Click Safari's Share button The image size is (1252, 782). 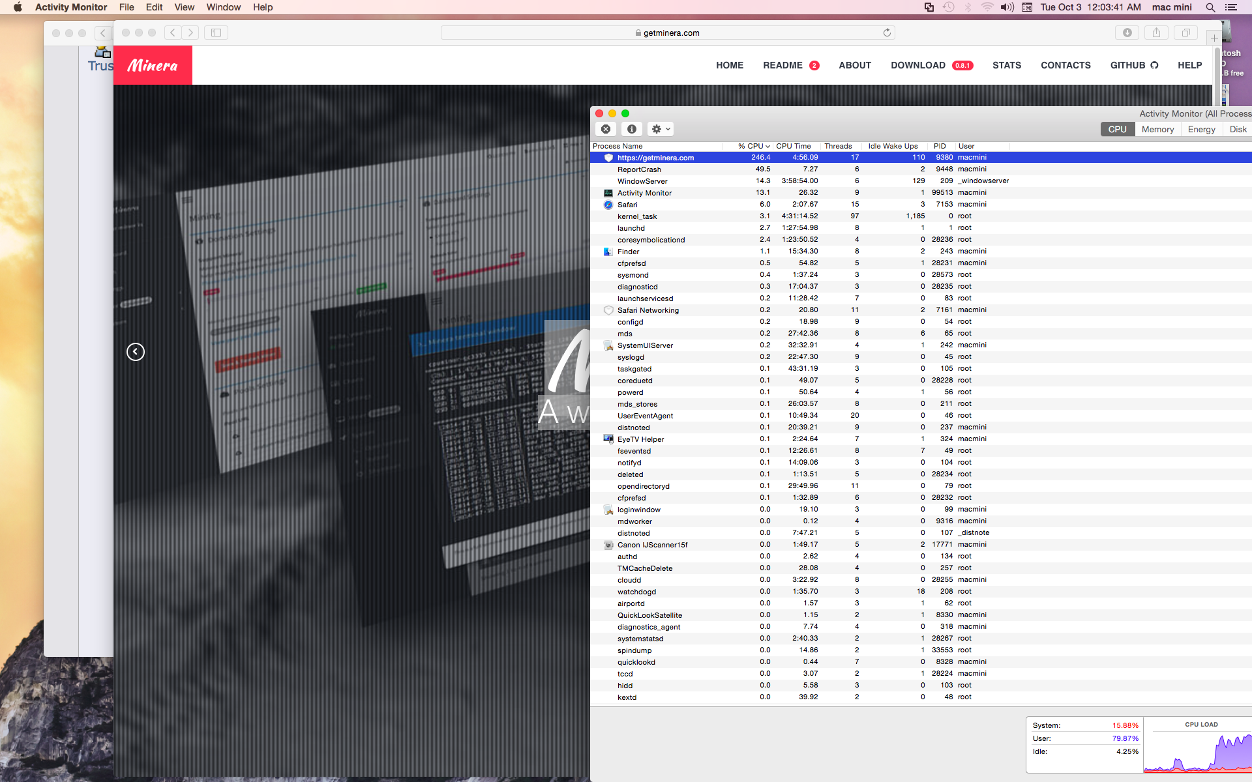pyautogui.click(x=1156, y=33)
